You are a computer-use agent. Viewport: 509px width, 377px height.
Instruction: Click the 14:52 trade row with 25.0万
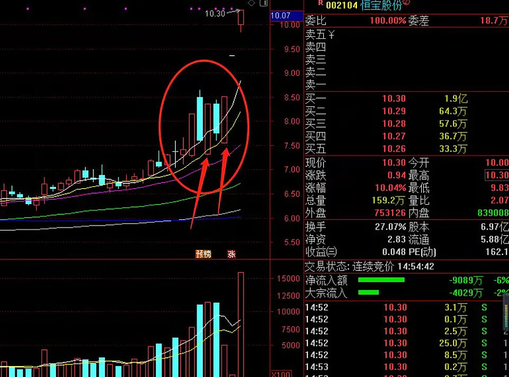click(x=406, y=343)
